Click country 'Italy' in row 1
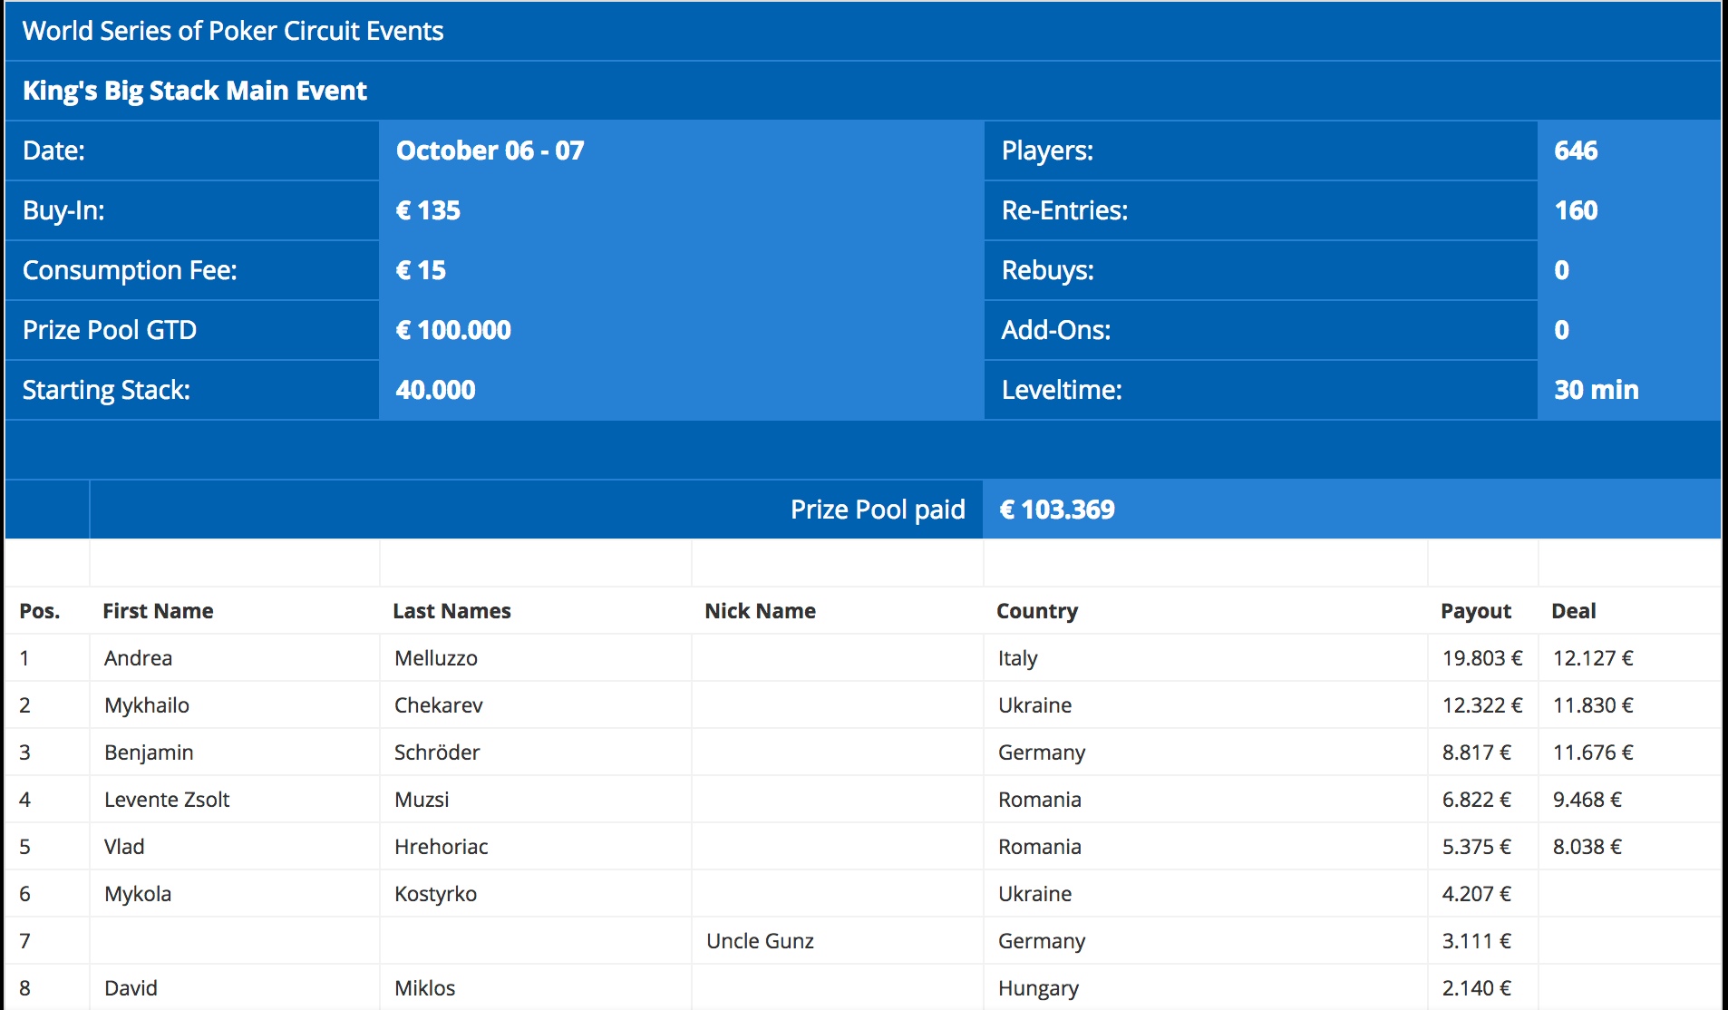This screenshot has width=1728, height=1010. tap(1017, 658)
